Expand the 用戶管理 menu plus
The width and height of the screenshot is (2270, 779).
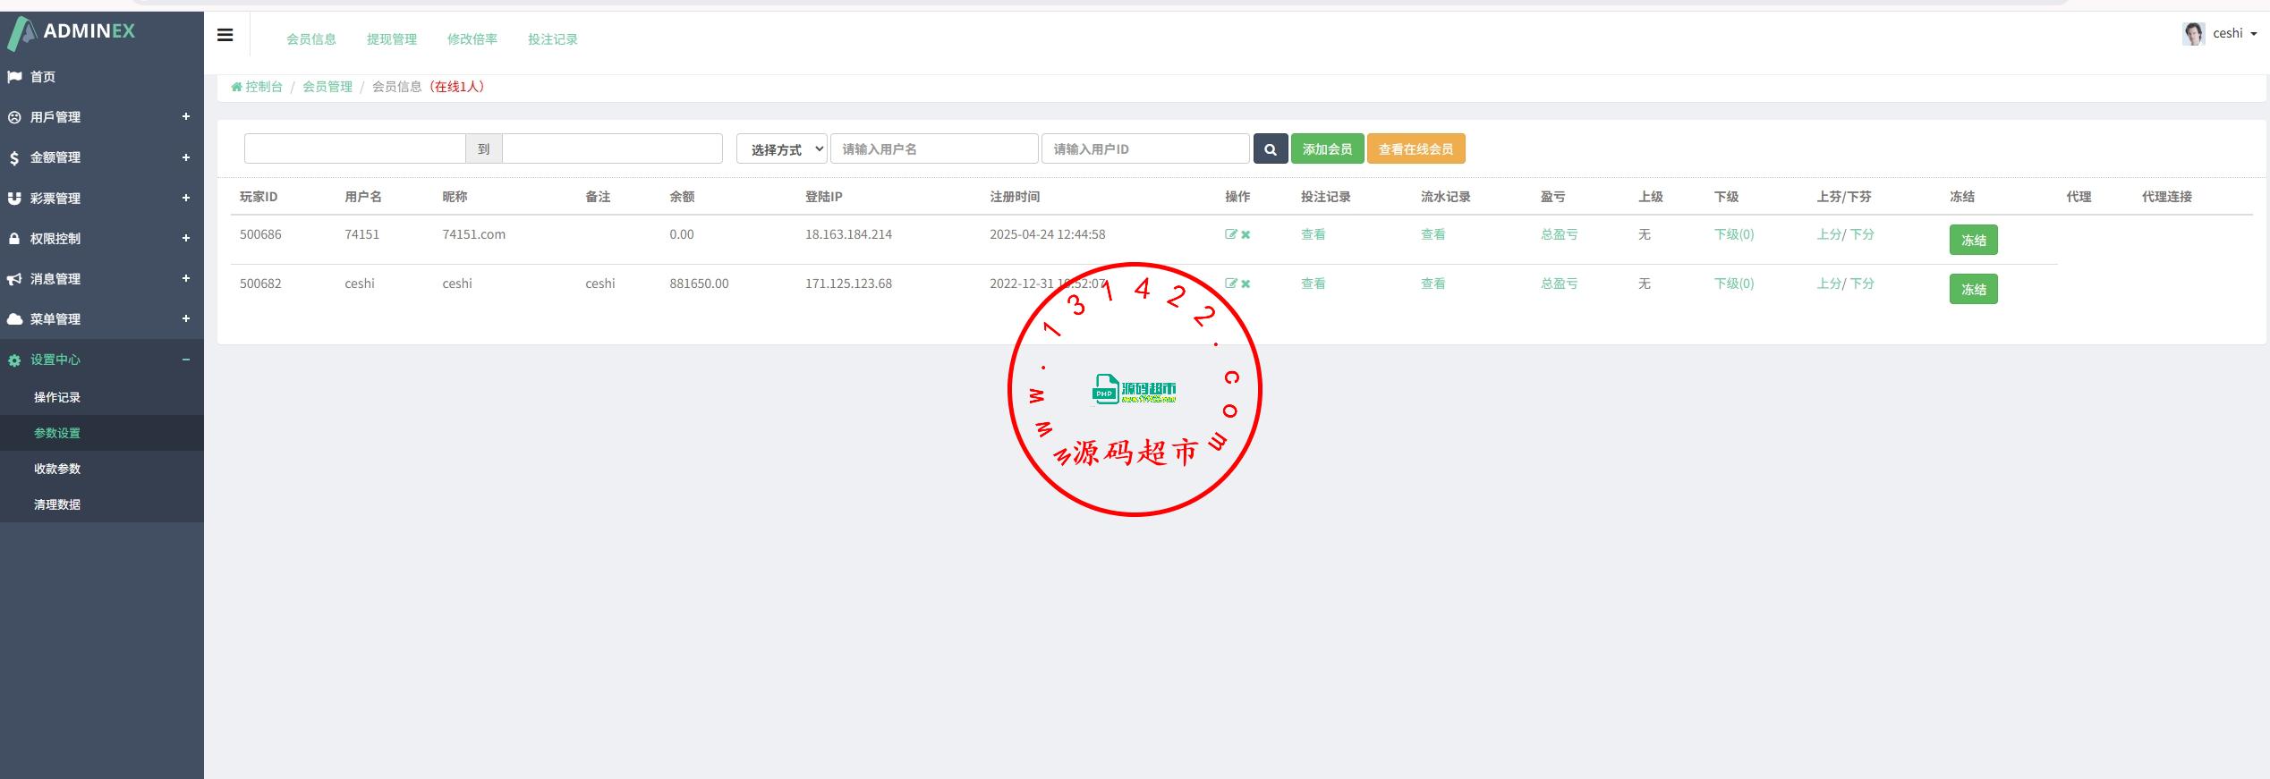[x=186, y=116]
